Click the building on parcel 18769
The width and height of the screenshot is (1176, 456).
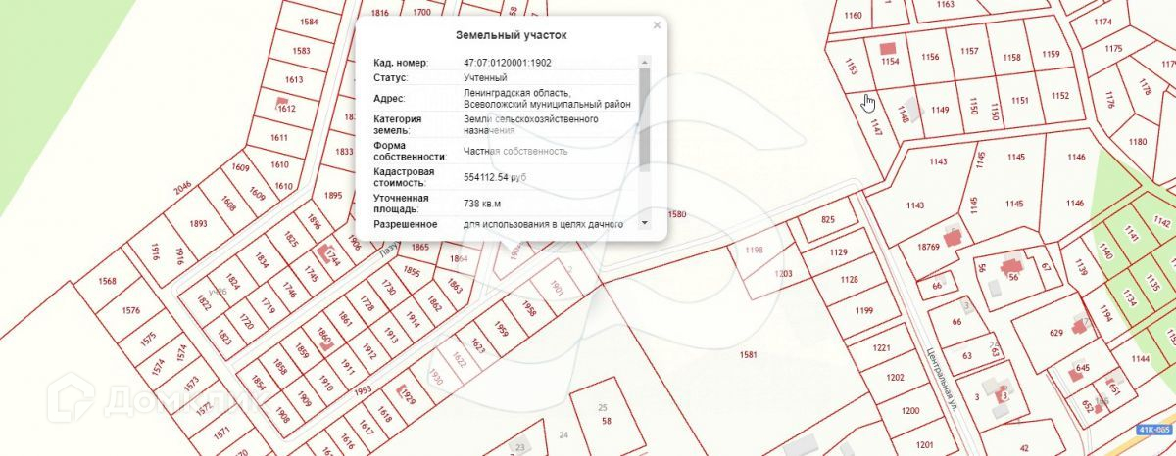pos(952,237)
